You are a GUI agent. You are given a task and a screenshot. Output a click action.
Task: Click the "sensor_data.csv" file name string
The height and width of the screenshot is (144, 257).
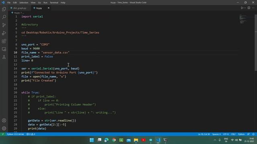(x=55, y=52)
